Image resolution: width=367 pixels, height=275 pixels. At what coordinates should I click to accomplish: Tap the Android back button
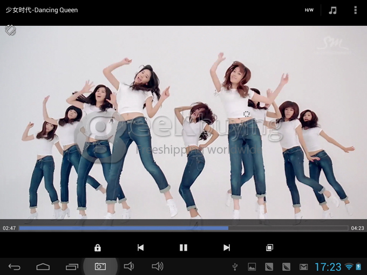click(x=15, y=266)
